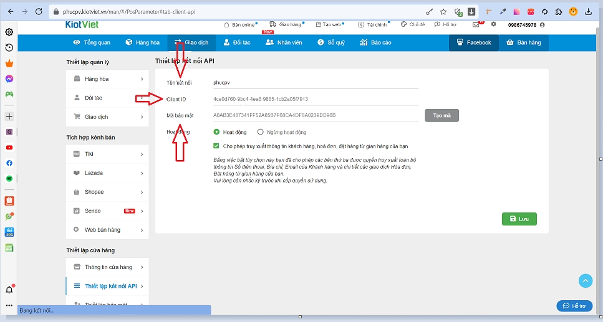Open the Hỗ trợ chat bubble

[x=574, y=306]
